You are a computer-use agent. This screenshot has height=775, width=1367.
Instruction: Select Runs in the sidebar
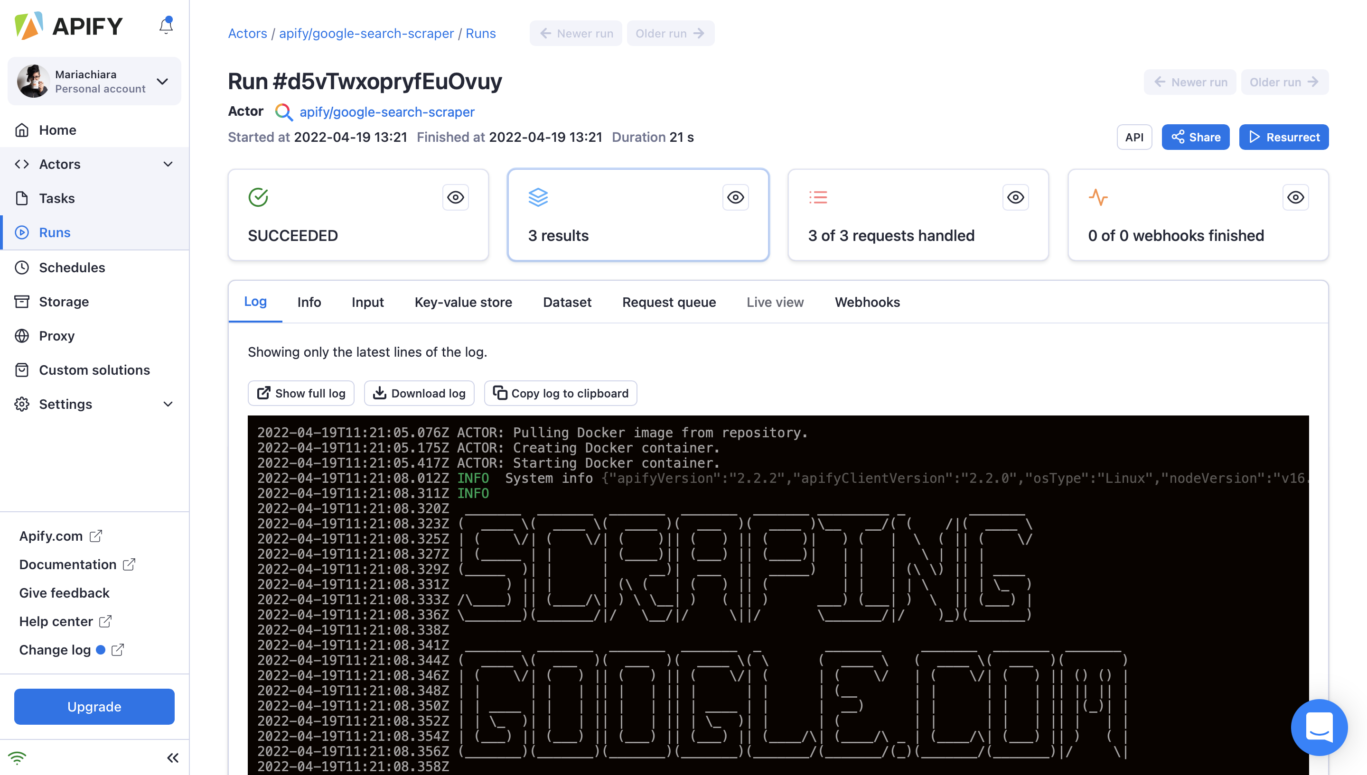tap(94, 232)
